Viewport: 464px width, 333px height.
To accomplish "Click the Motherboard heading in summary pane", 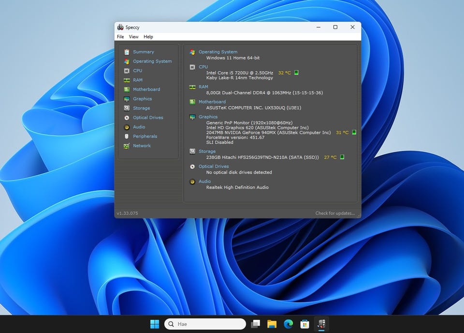I will tap(212, 102).
